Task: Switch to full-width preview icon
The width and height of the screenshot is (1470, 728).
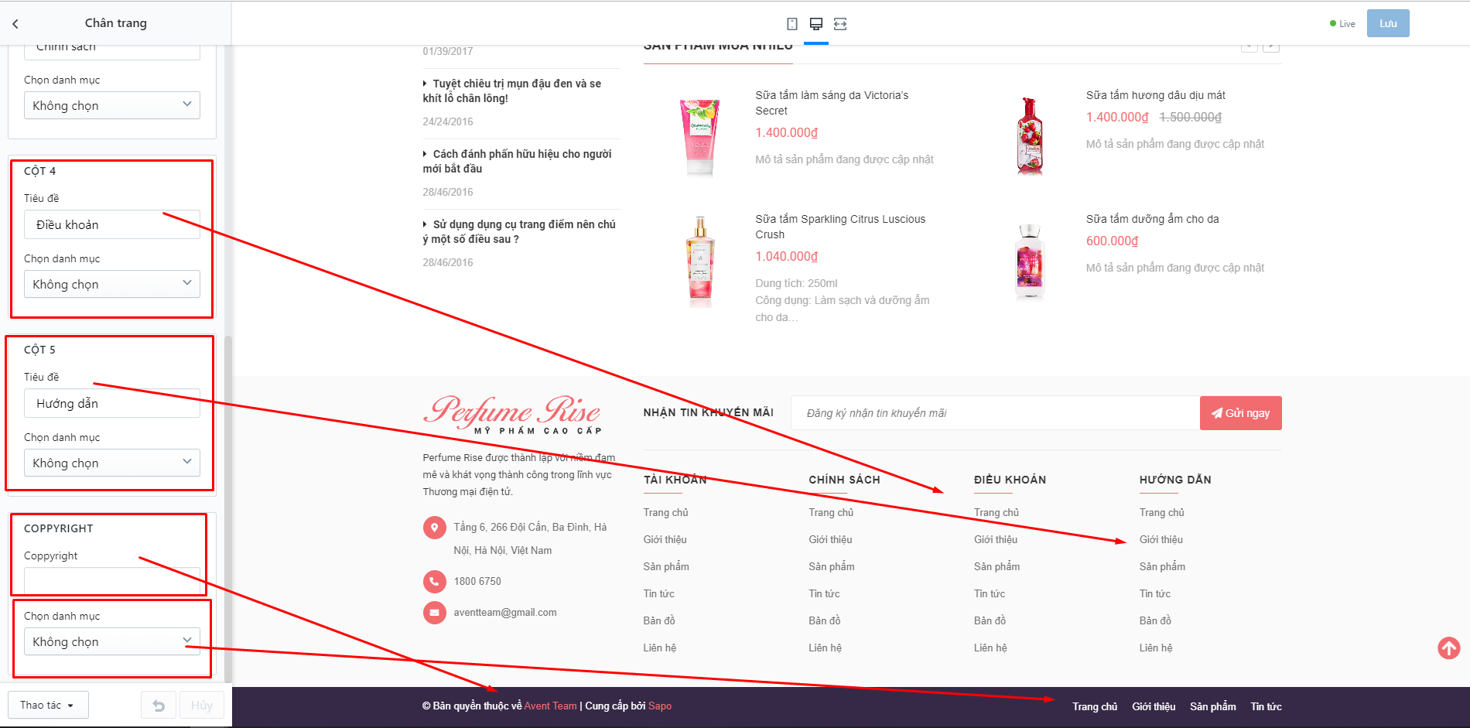Action: [x=840, y=24]
